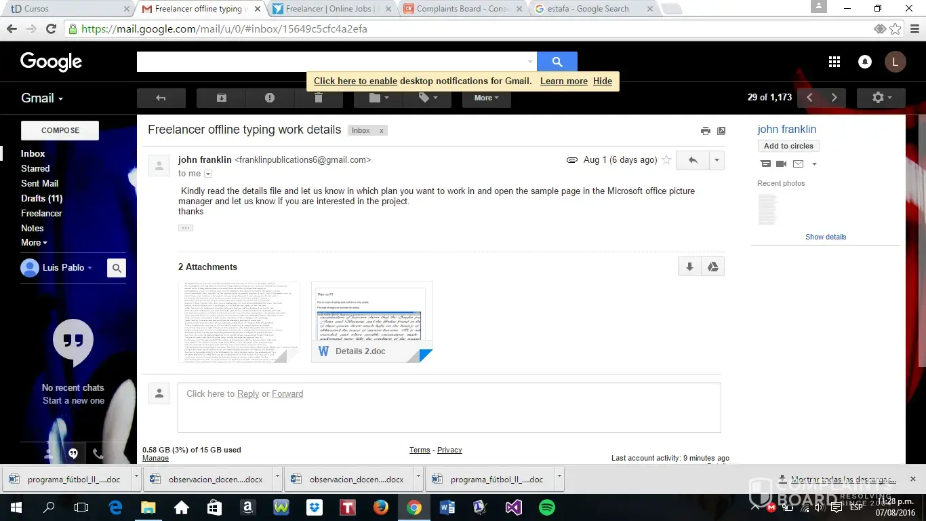Open the More actions dropdown in toolbar
The width and height of the screenshot is (926, 521).
pyautogui.click(x=487, y=98)
